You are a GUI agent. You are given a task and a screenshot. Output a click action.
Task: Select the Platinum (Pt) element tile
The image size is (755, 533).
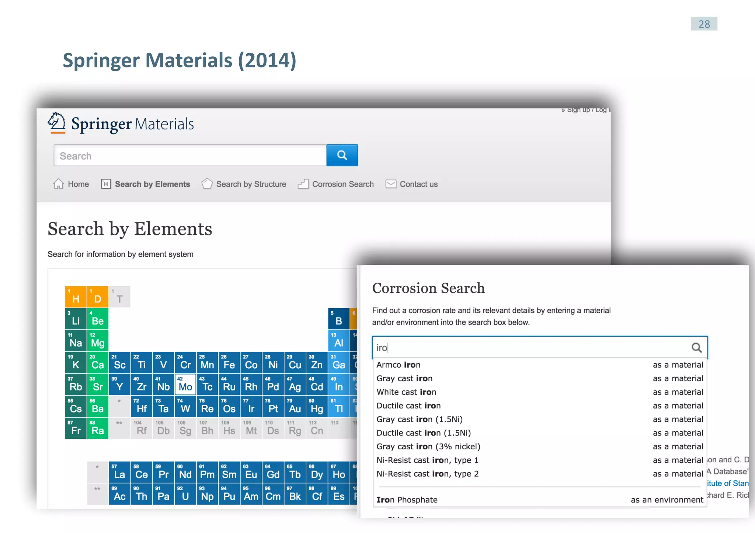pos(273,406)
